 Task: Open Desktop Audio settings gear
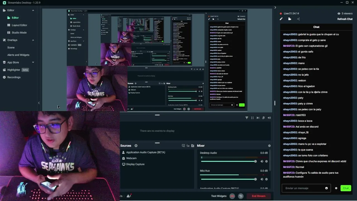266,161
